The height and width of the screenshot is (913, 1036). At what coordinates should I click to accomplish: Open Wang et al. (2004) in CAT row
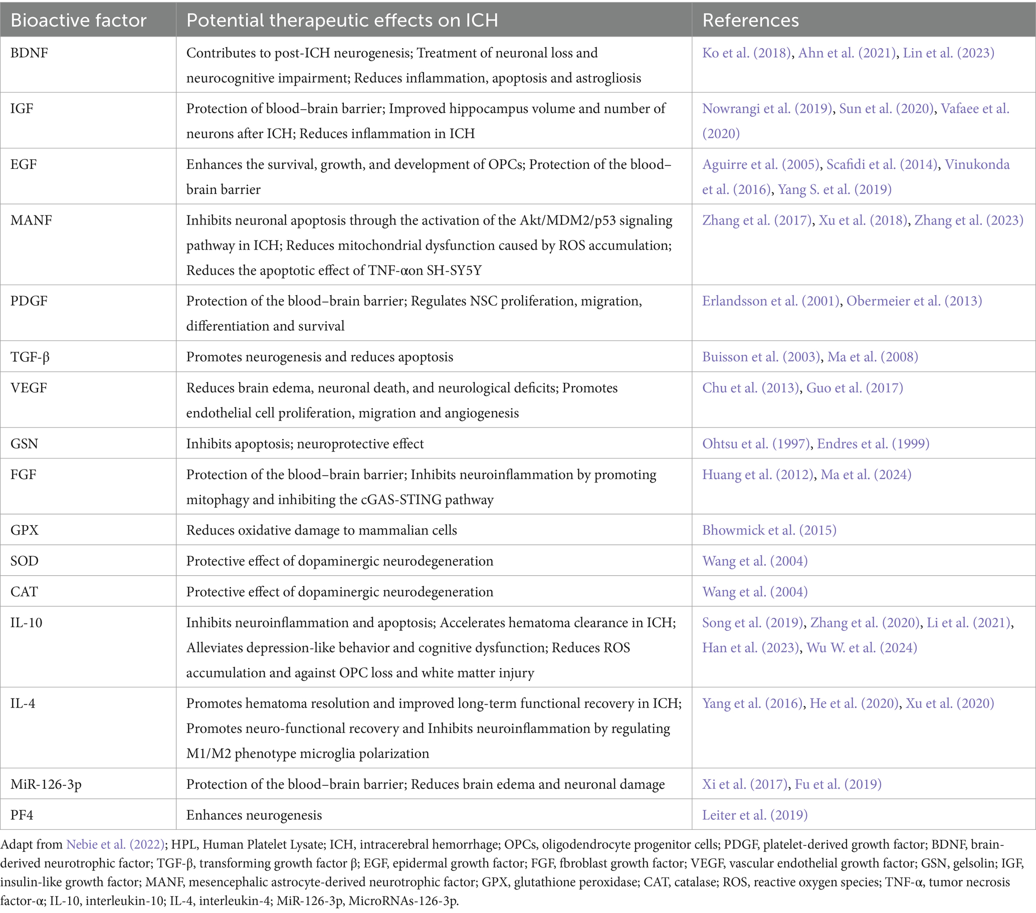coord(755,592)
